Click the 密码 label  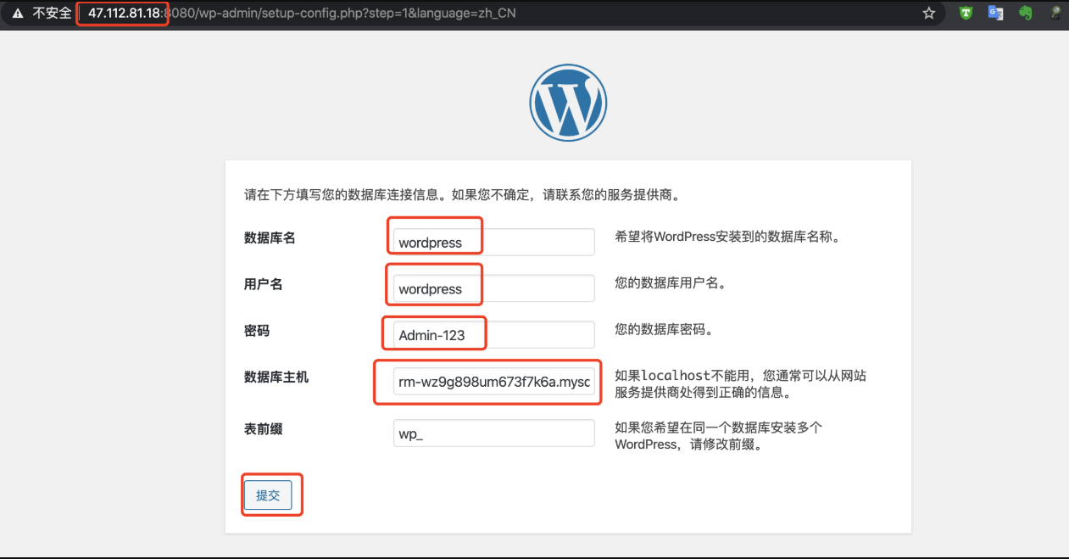257,330
